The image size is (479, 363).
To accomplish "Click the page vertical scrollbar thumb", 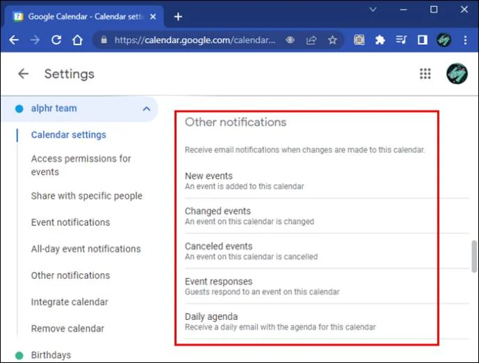I will (474, 256).
